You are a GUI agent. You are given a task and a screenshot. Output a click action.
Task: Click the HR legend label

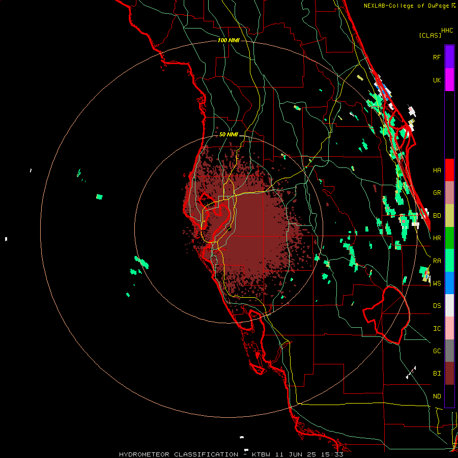click(x=437, y=238)
